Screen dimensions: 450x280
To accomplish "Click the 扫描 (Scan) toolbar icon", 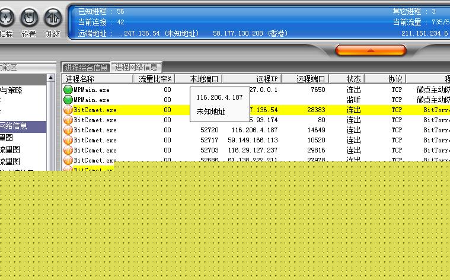I will [5, 18].
